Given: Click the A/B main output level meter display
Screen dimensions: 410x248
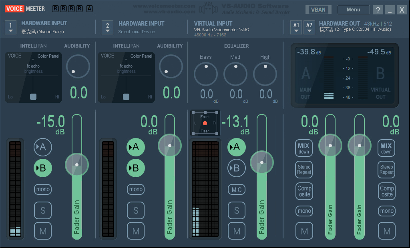Looking at the screenshot, I should click(345, 75).
